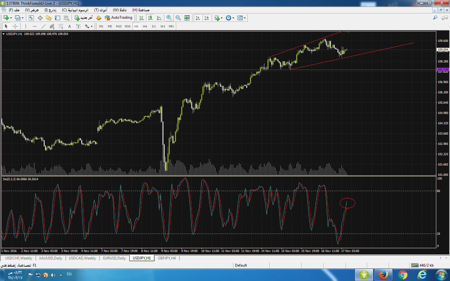This screenshot has height=281, width=450.
Task: Switch to the GBPJPY,H4 chart tab
Action: coord(167,258)
